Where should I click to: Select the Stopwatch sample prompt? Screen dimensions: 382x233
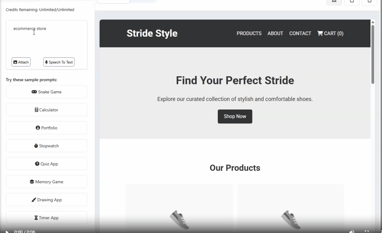click(x=47, y=146)
